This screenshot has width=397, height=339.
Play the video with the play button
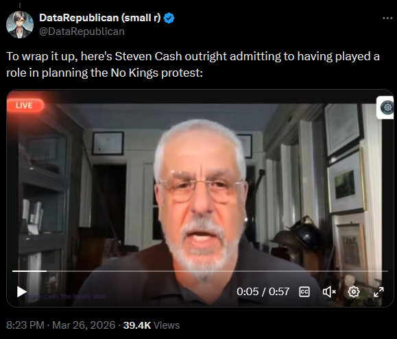click(x=22, y=292)
